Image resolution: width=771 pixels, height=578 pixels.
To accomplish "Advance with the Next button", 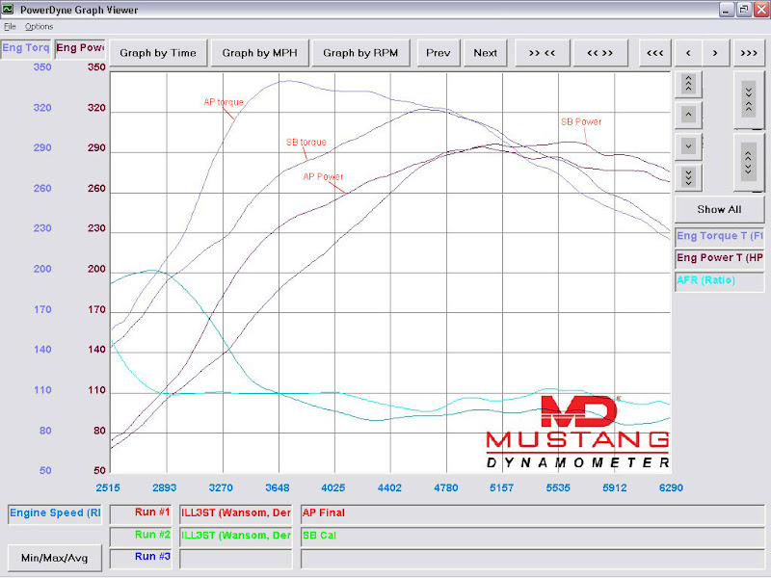I will click(486, 53).
